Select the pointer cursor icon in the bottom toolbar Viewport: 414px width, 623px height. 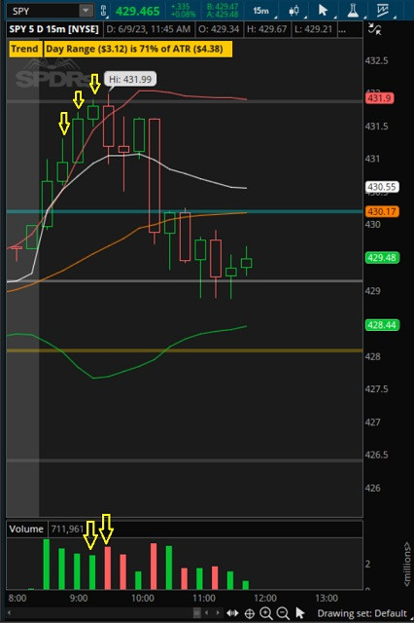[x=300, y=613]
